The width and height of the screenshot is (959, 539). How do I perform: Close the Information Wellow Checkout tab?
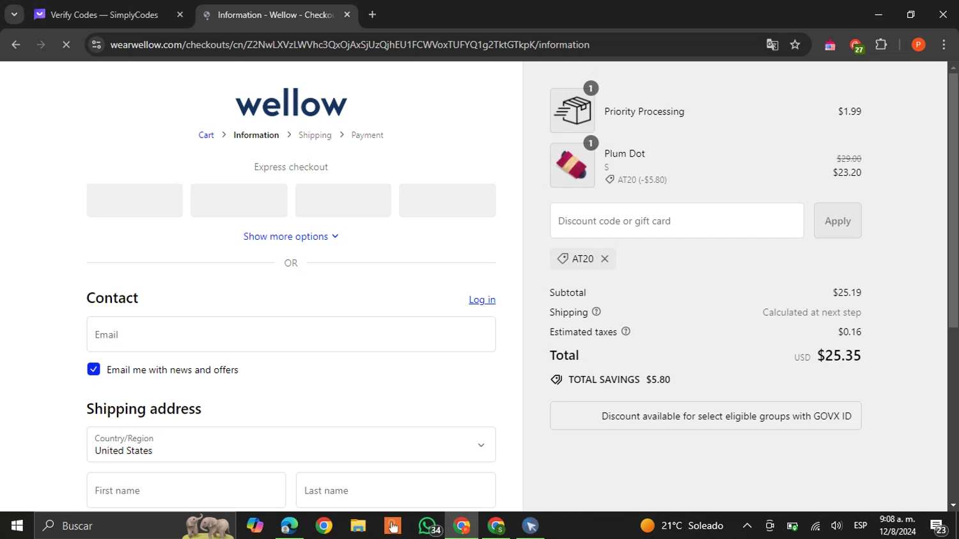pos(347,15)
